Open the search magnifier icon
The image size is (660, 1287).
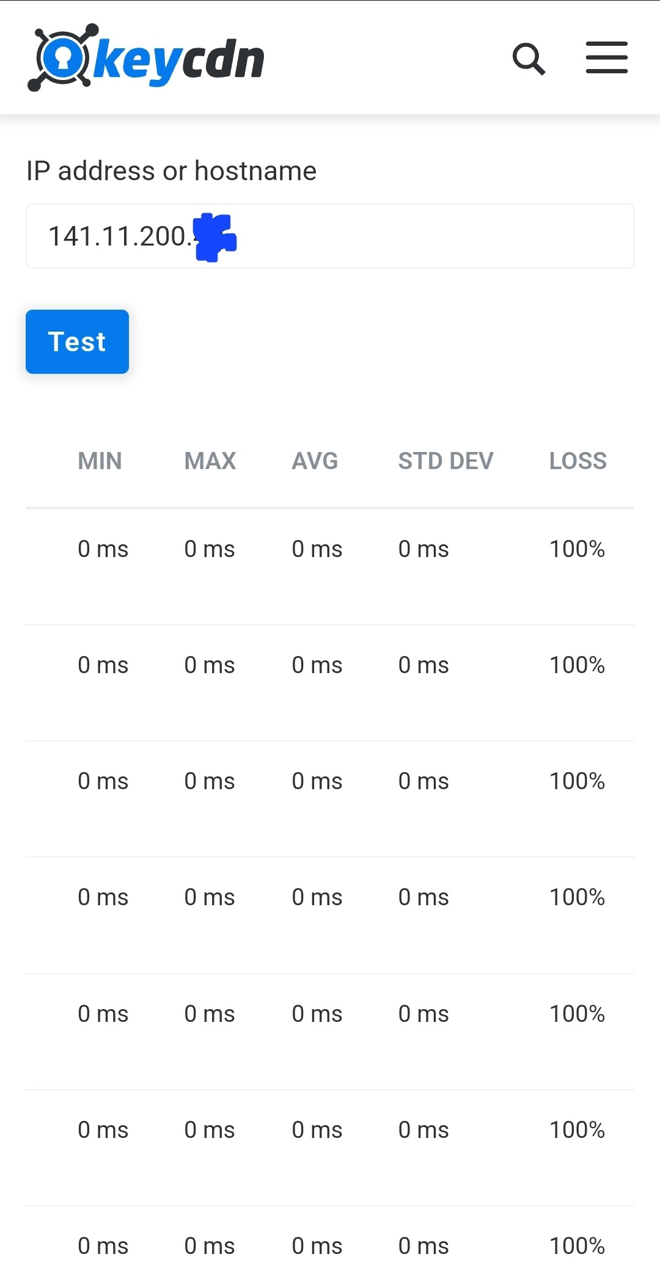[x=529, y=59]
